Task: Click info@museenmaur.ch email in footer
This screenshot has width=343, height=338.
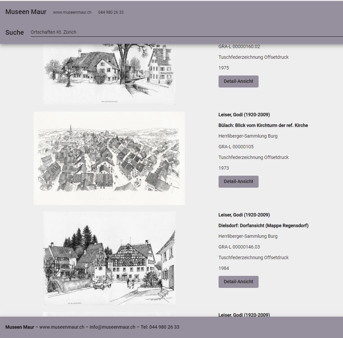Action: [112, 327]
